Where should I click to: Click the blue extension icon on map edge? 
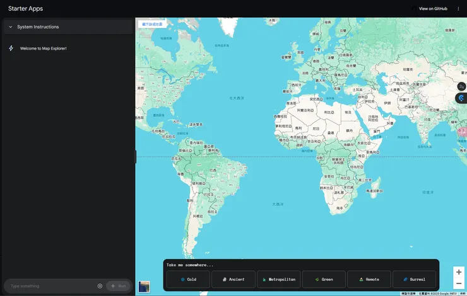coord(462,98)
